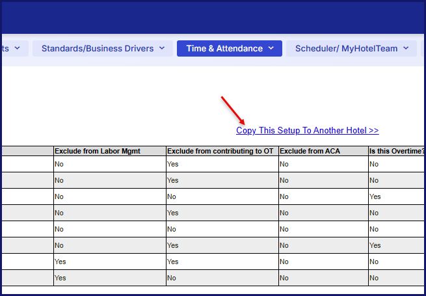Select the Exclude from contributing to OT header
The height and width of the screenshot is (296, 426).
(x=220, y=152)
